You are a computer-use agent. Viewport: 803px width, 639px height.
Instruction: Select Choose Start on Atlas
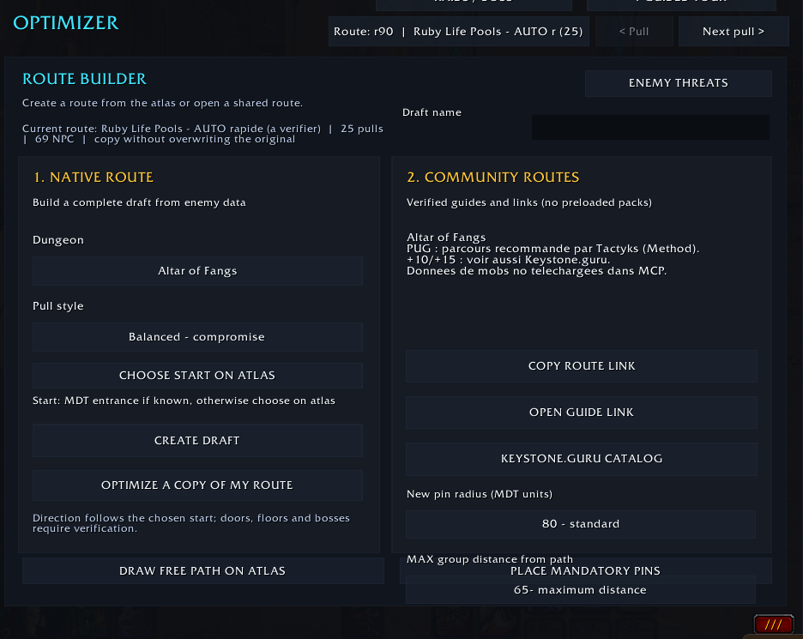pos(197,376)
